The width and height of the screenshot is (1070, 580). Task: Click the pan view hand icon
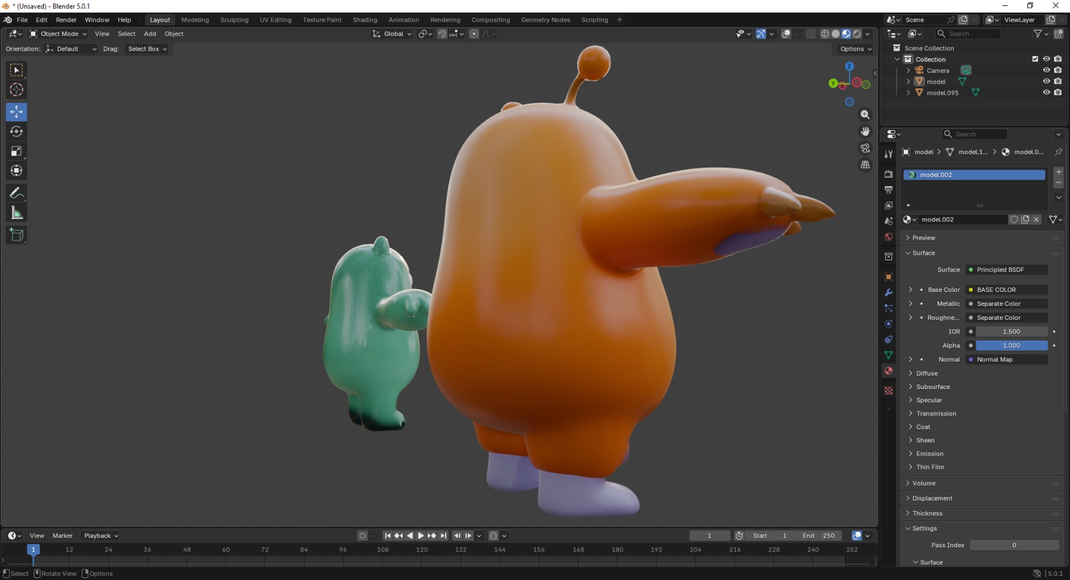point(865,131)
